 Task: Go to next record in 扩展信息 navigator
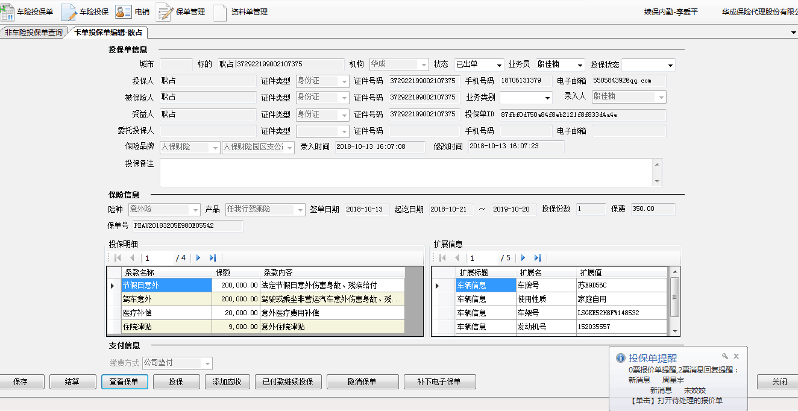point(523,258)
